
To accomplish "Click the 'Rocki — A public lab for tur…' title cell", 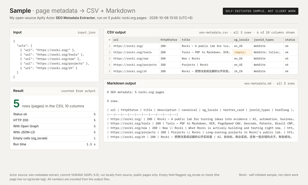I will (207, 46).
